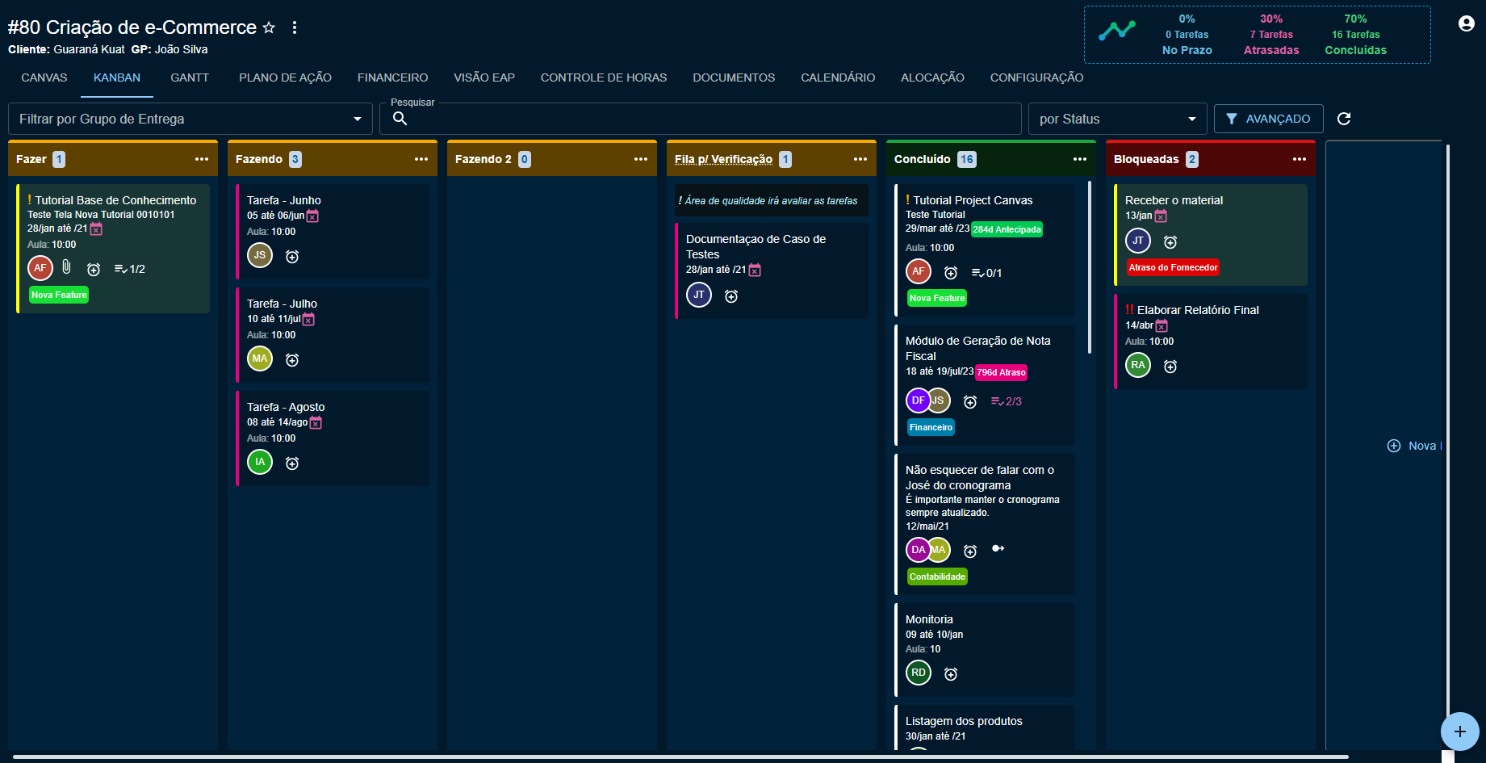Open Concluído column options menu

(1080, 159)
